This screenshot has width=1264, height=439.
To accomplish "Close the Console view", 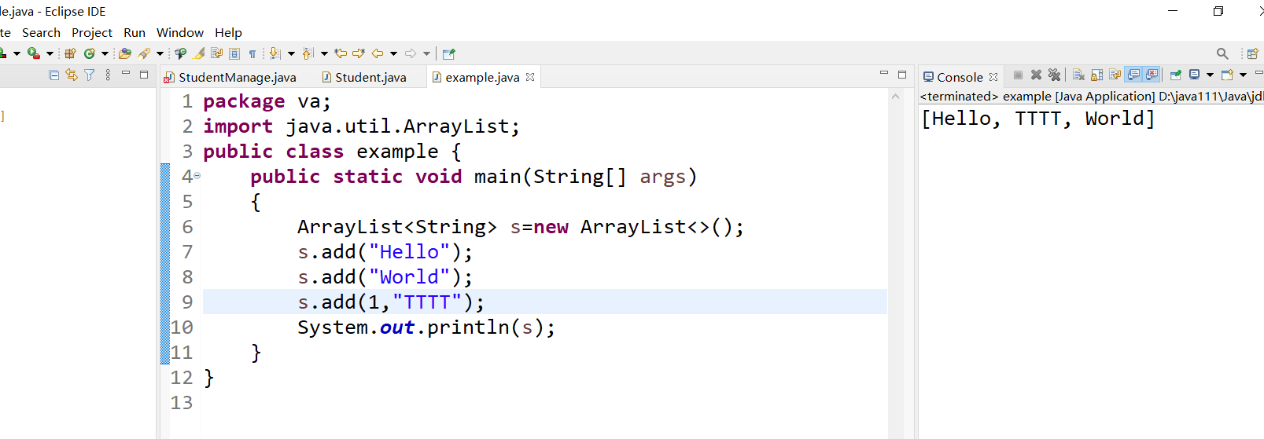I will 993,77.
